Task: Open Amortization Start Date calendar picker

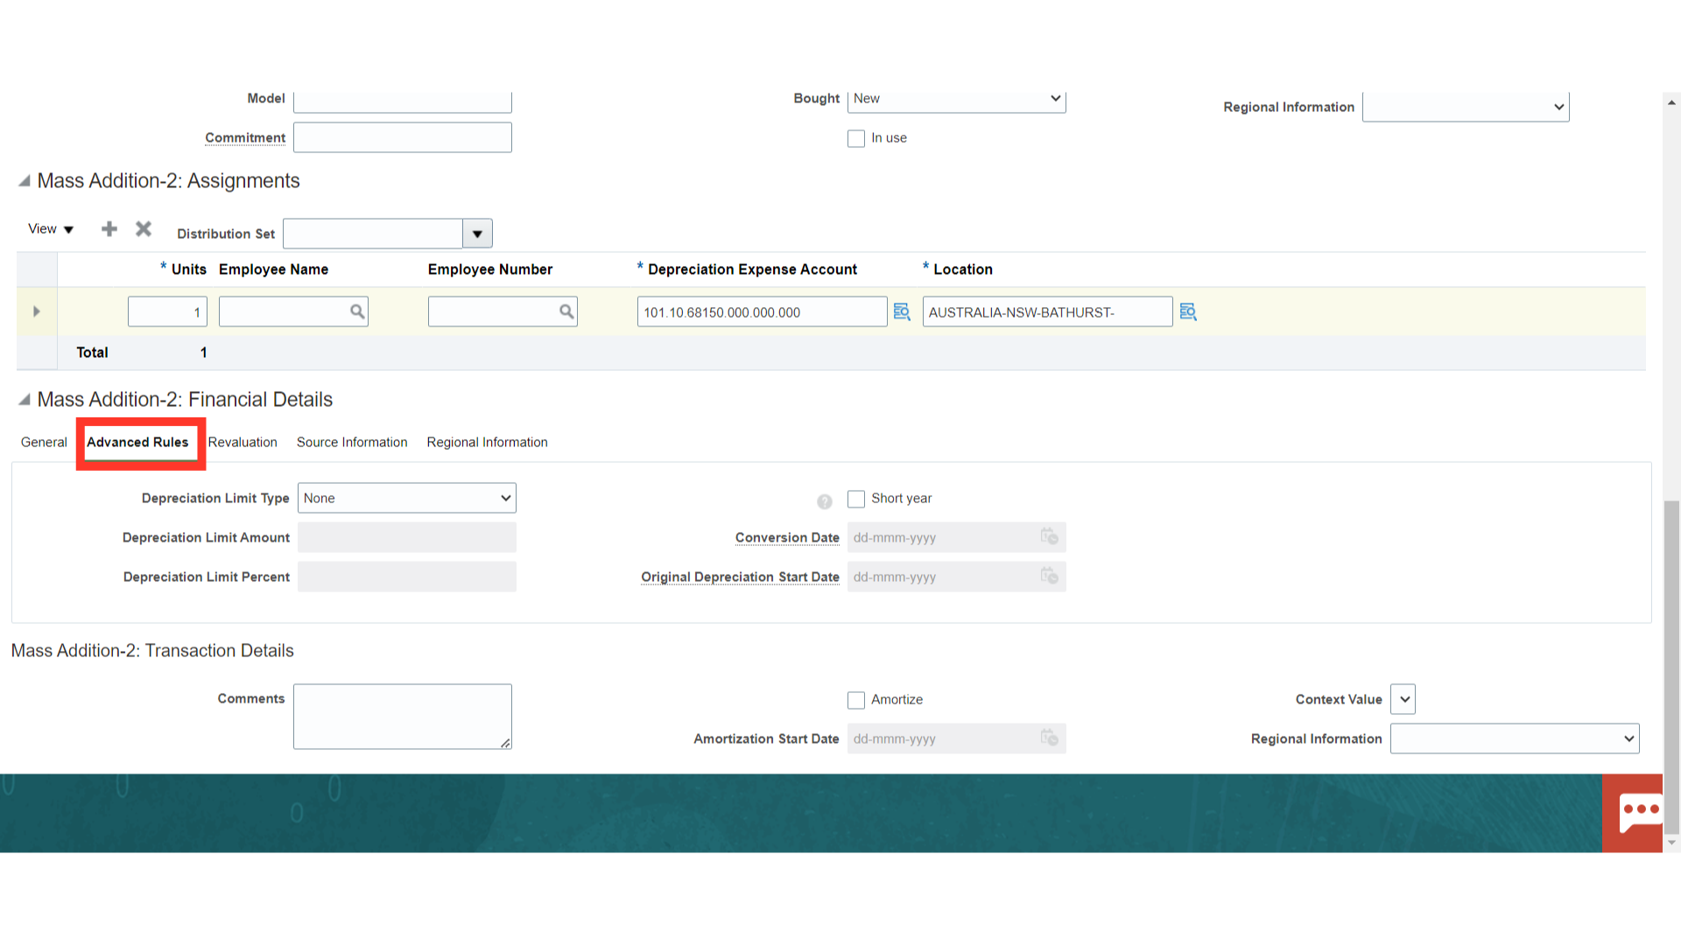Action: pos(1049,738)
